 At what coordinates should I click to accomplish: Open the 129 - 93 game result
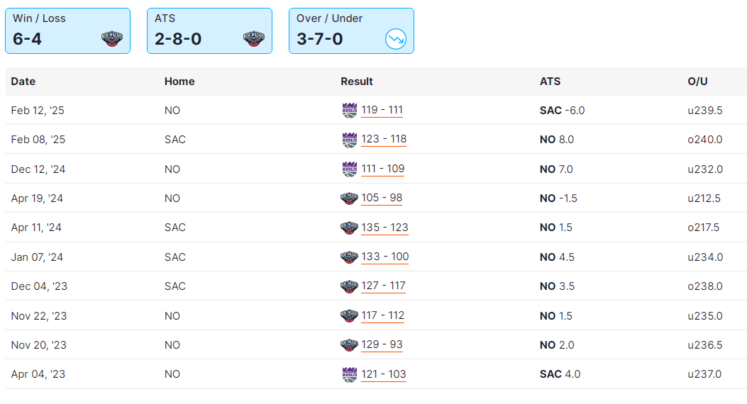[382, 345]
